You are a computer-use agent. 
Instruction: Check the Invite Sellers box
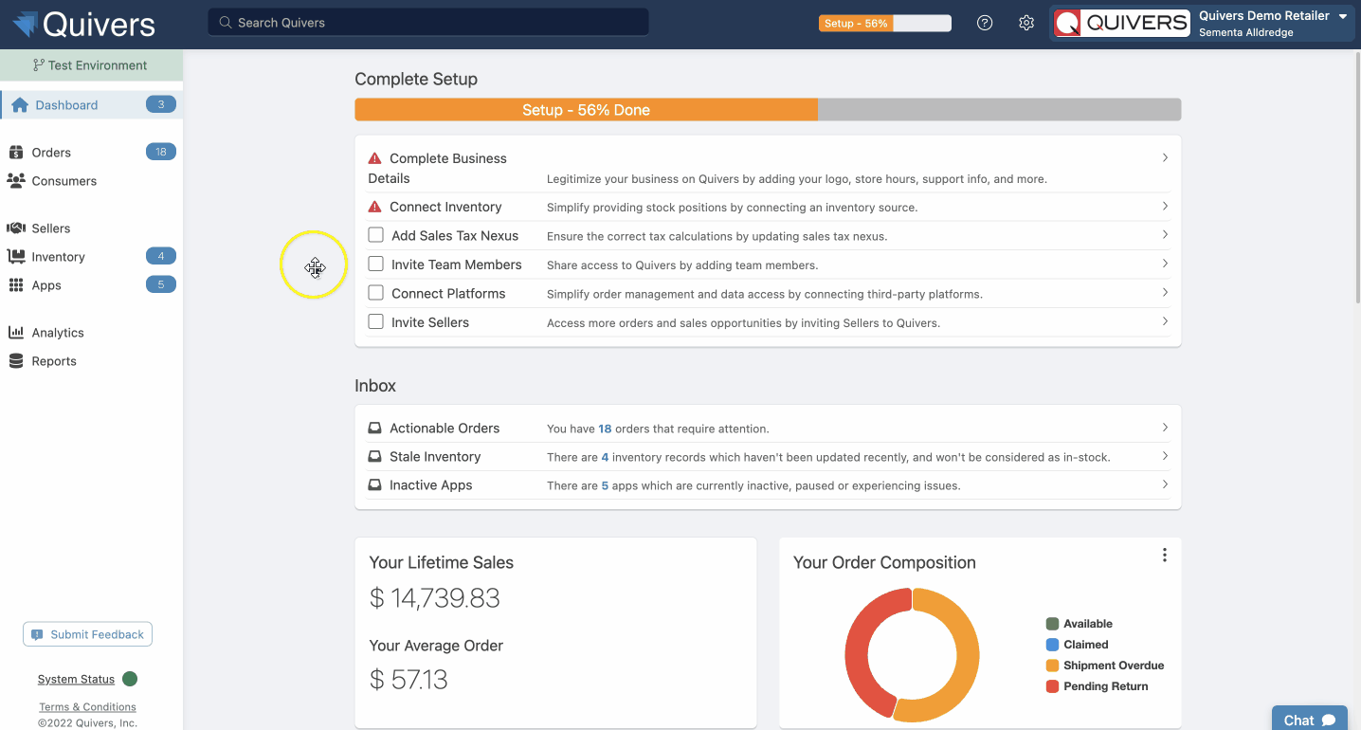[376, 321]
